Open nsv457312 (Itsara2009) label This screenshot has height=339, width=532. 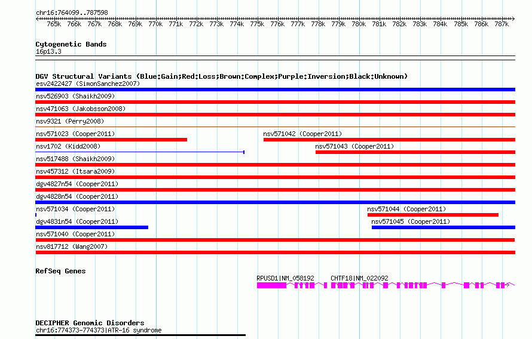click(75, 171)
